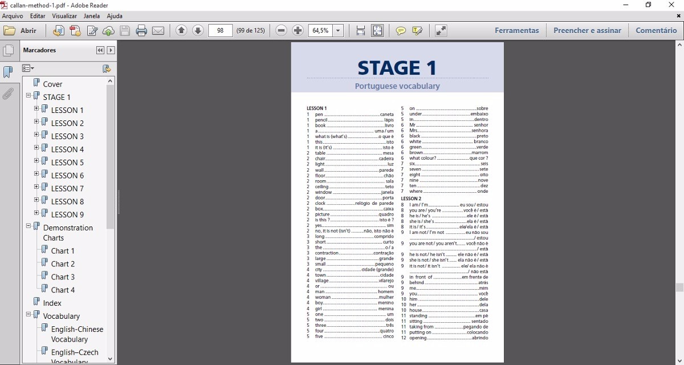The width and height of the screenshot is (684, 365).
Task: Click the Marcadores panel title
Action: [39, 50]
